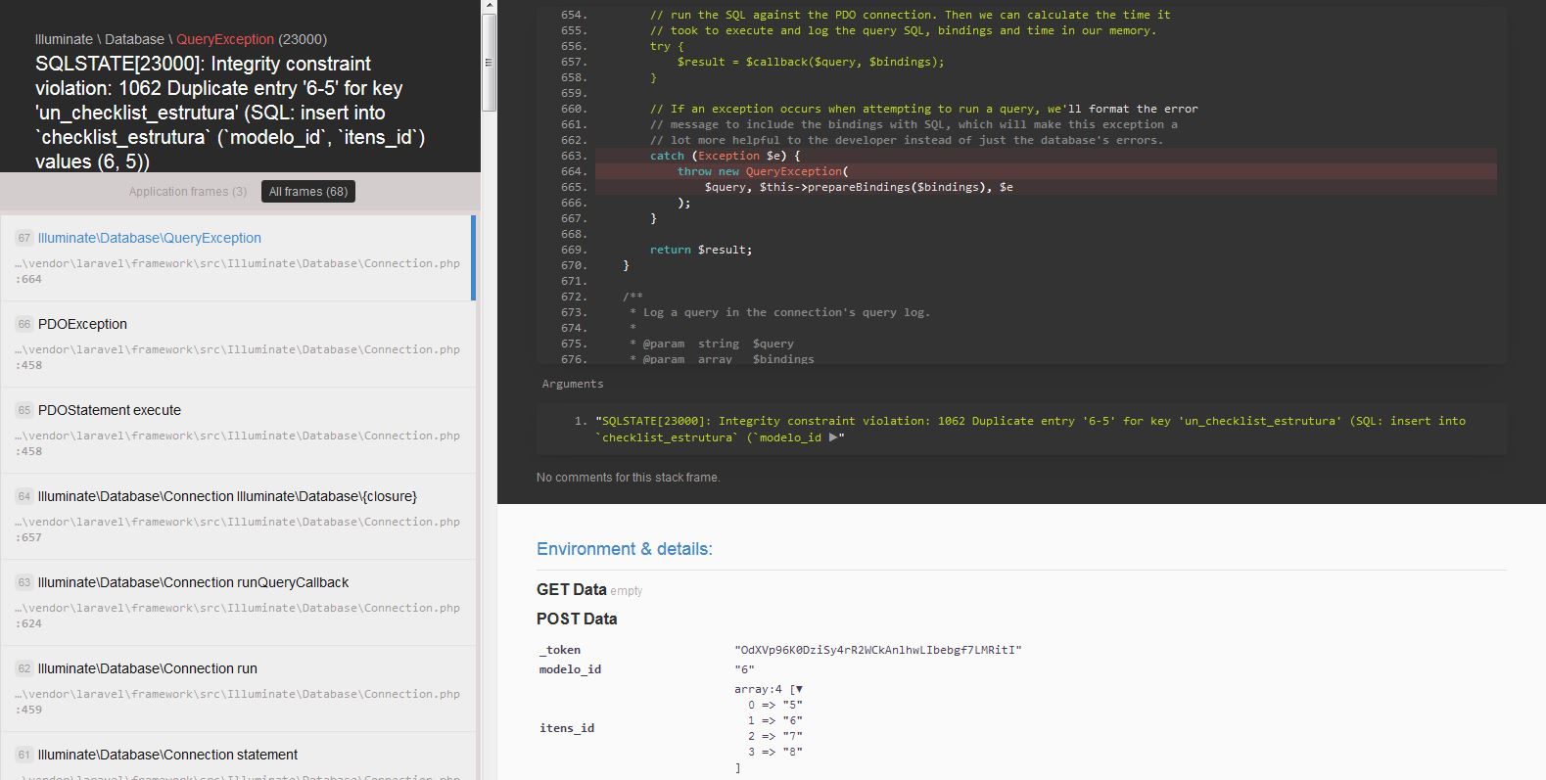Click the argument 1 SQLSTATE string
The image size is (1546, 780).
point(1030,429)
